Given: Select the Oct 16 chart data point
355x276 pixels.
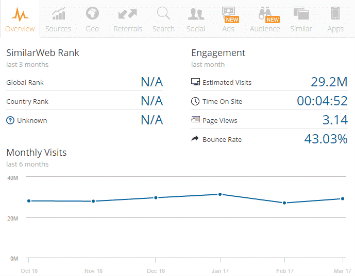Looking at the screenshot, I should click(29, 201).
